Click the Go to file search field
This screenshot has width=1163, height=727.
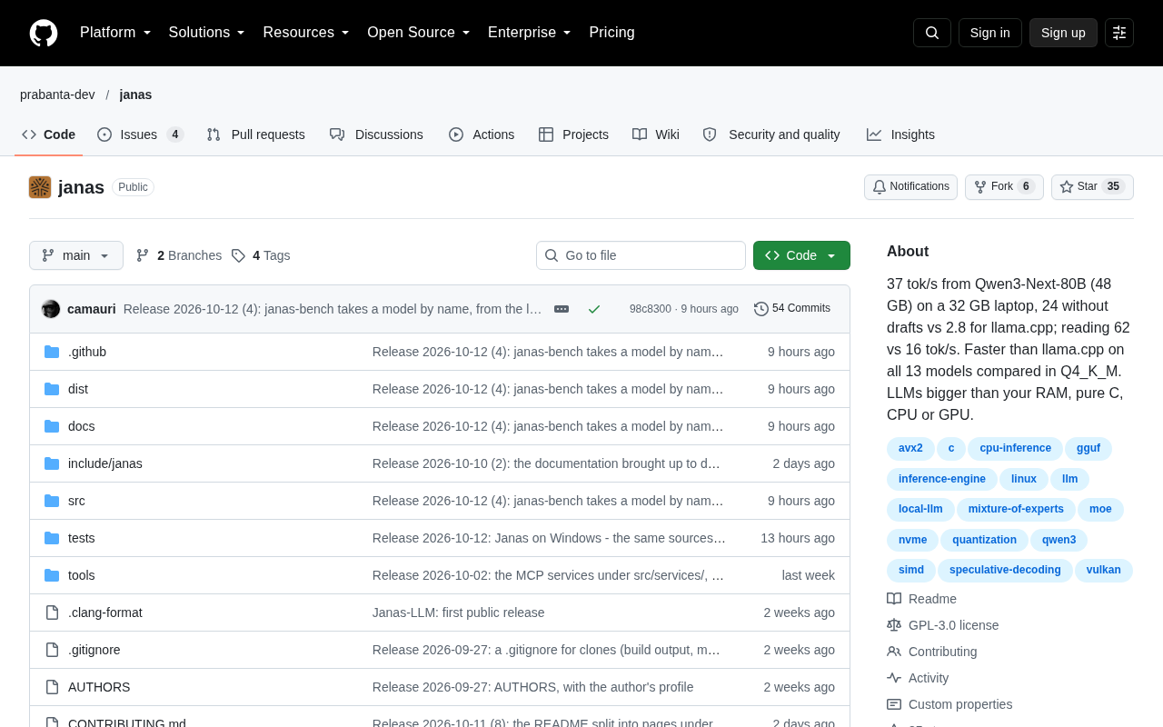click(x=641, y=255)
